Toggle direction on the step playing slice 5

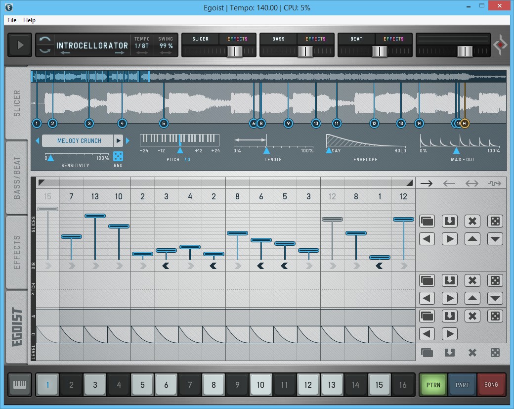tap(285, 266)
